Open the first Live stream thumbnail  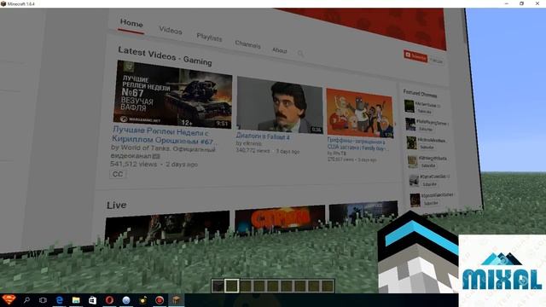(x=167, y=226)
